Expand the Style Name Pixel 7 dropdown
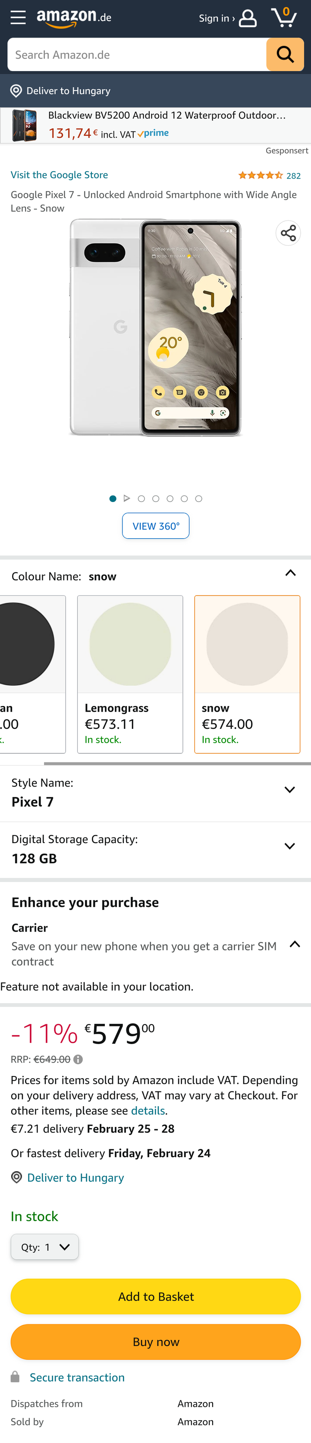Screen dimensions: 311x1443 point(290,790)
